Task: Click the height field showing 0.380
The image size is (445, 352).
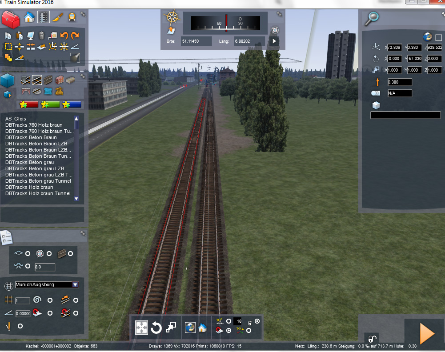Action: pyautogui.click(x=400, y=82)
